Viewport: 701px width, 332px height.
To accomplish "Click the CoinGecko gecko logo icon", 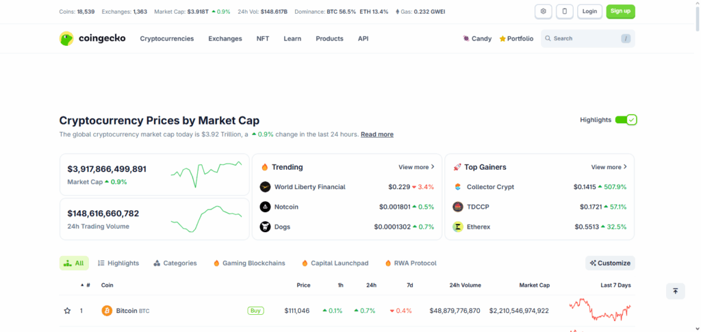I will 66,38.
